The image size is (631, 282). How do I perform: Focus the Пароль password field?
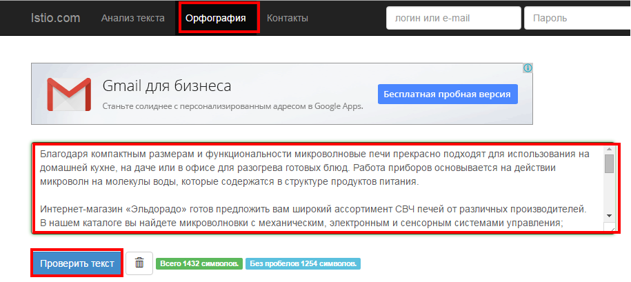tap(577, 18)
